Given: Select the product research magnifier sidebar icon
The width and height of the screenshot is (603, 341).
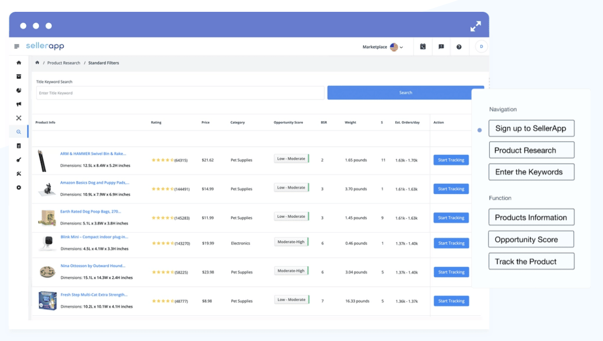Looking at the screenshot, I should (19, 132).
